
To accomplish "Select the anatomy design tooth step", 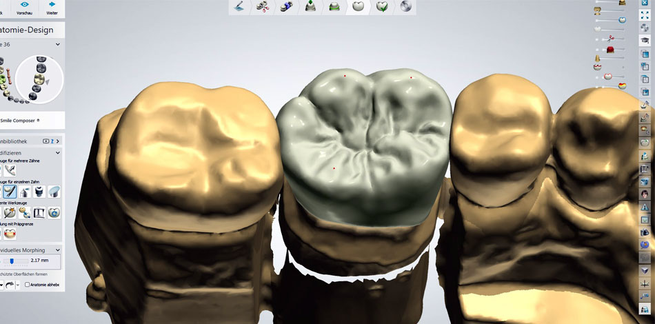I will coord(358,6).
